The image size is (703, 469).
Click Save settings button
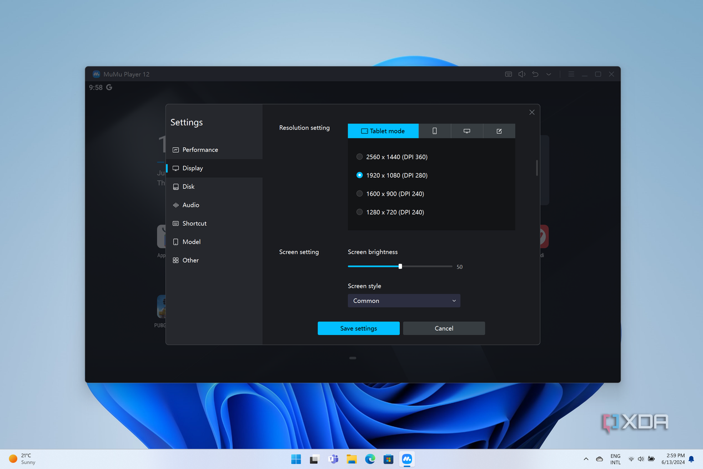pyautogui.click(x=359, y=328)
